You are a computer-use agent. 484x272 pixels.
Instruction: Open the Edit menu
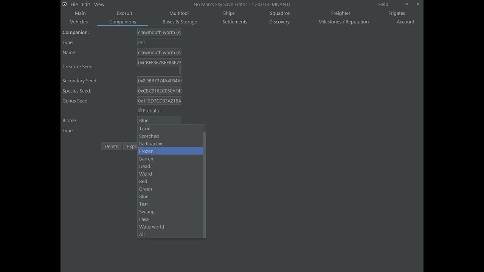[x=86, y=4]
